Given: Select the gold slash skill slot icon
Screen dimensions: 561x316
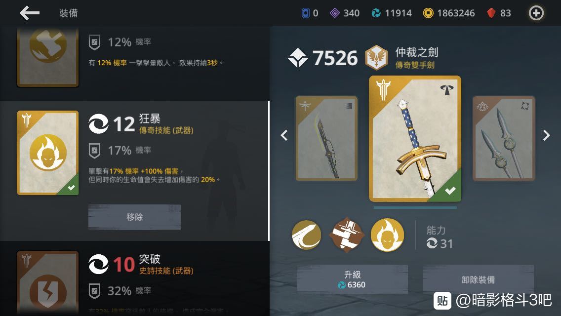Looking at the screenshot, I should 306,235.
